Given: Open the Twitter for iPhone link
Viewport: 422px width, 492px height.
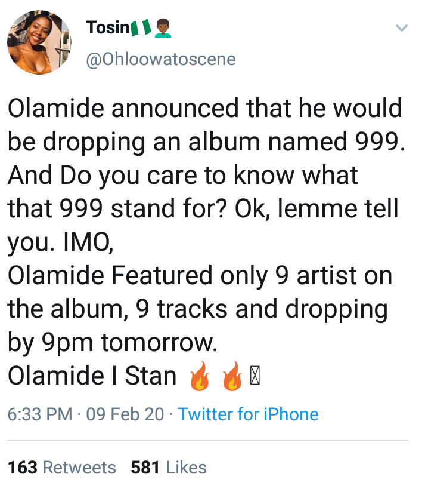Looking at the screenshot, I should click(248, 414).
